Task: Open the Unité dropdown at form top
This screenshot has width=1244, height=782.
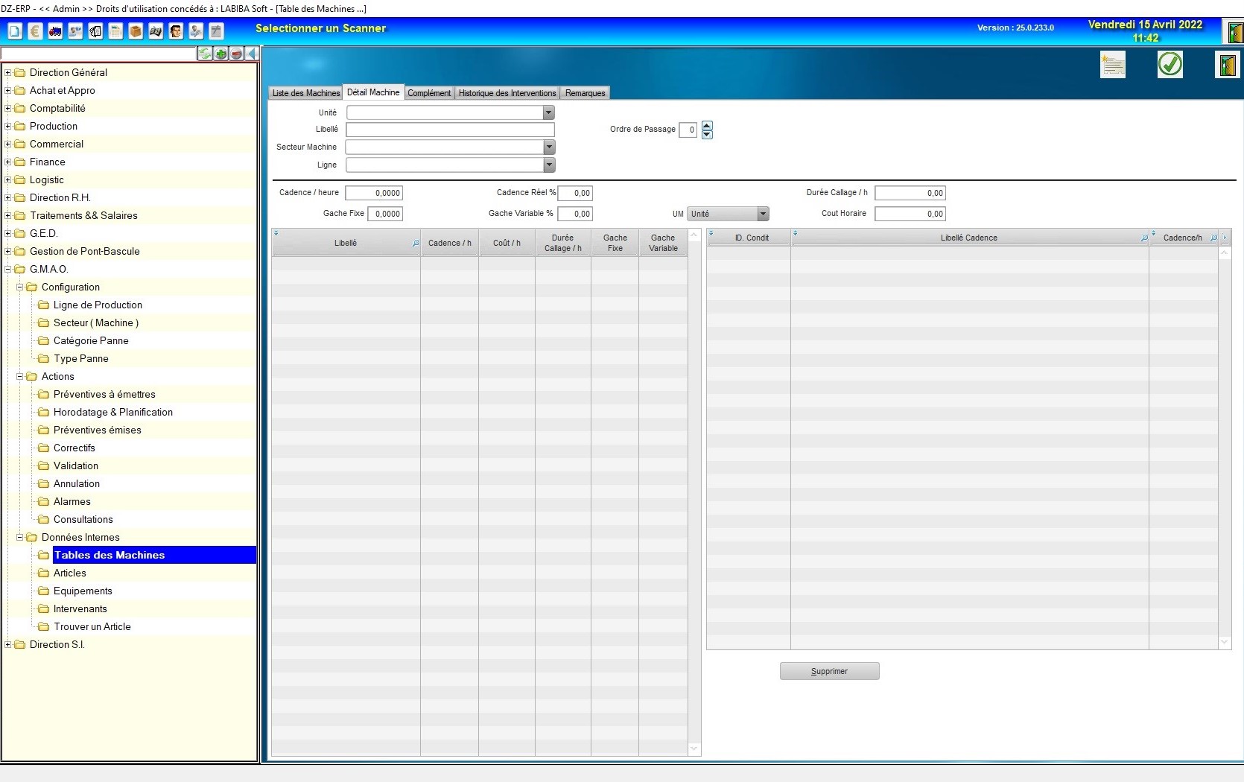Action: [548, 112]
